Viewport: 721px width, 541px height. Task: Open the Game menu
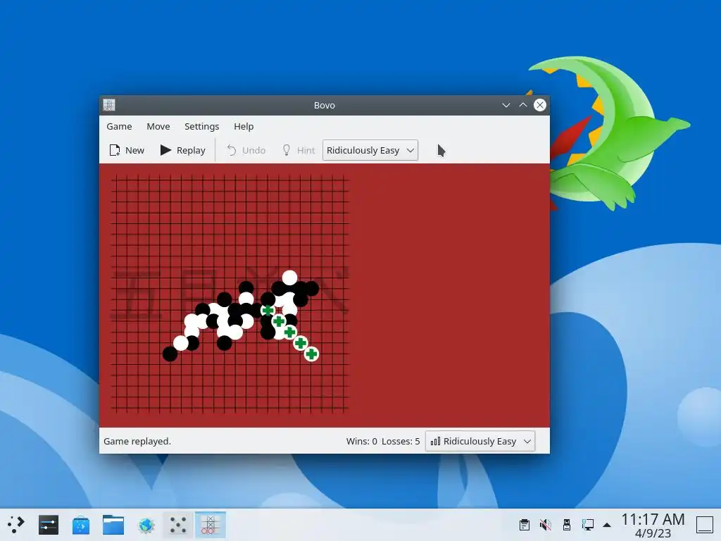[119, 127]
